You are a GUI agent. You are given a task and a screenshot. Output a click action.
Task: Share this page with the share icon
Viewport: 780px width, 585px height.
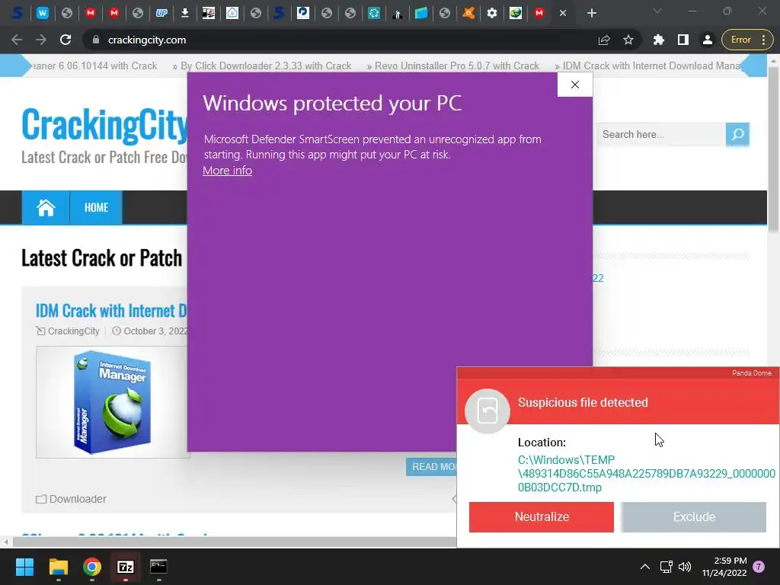(604, 40)
